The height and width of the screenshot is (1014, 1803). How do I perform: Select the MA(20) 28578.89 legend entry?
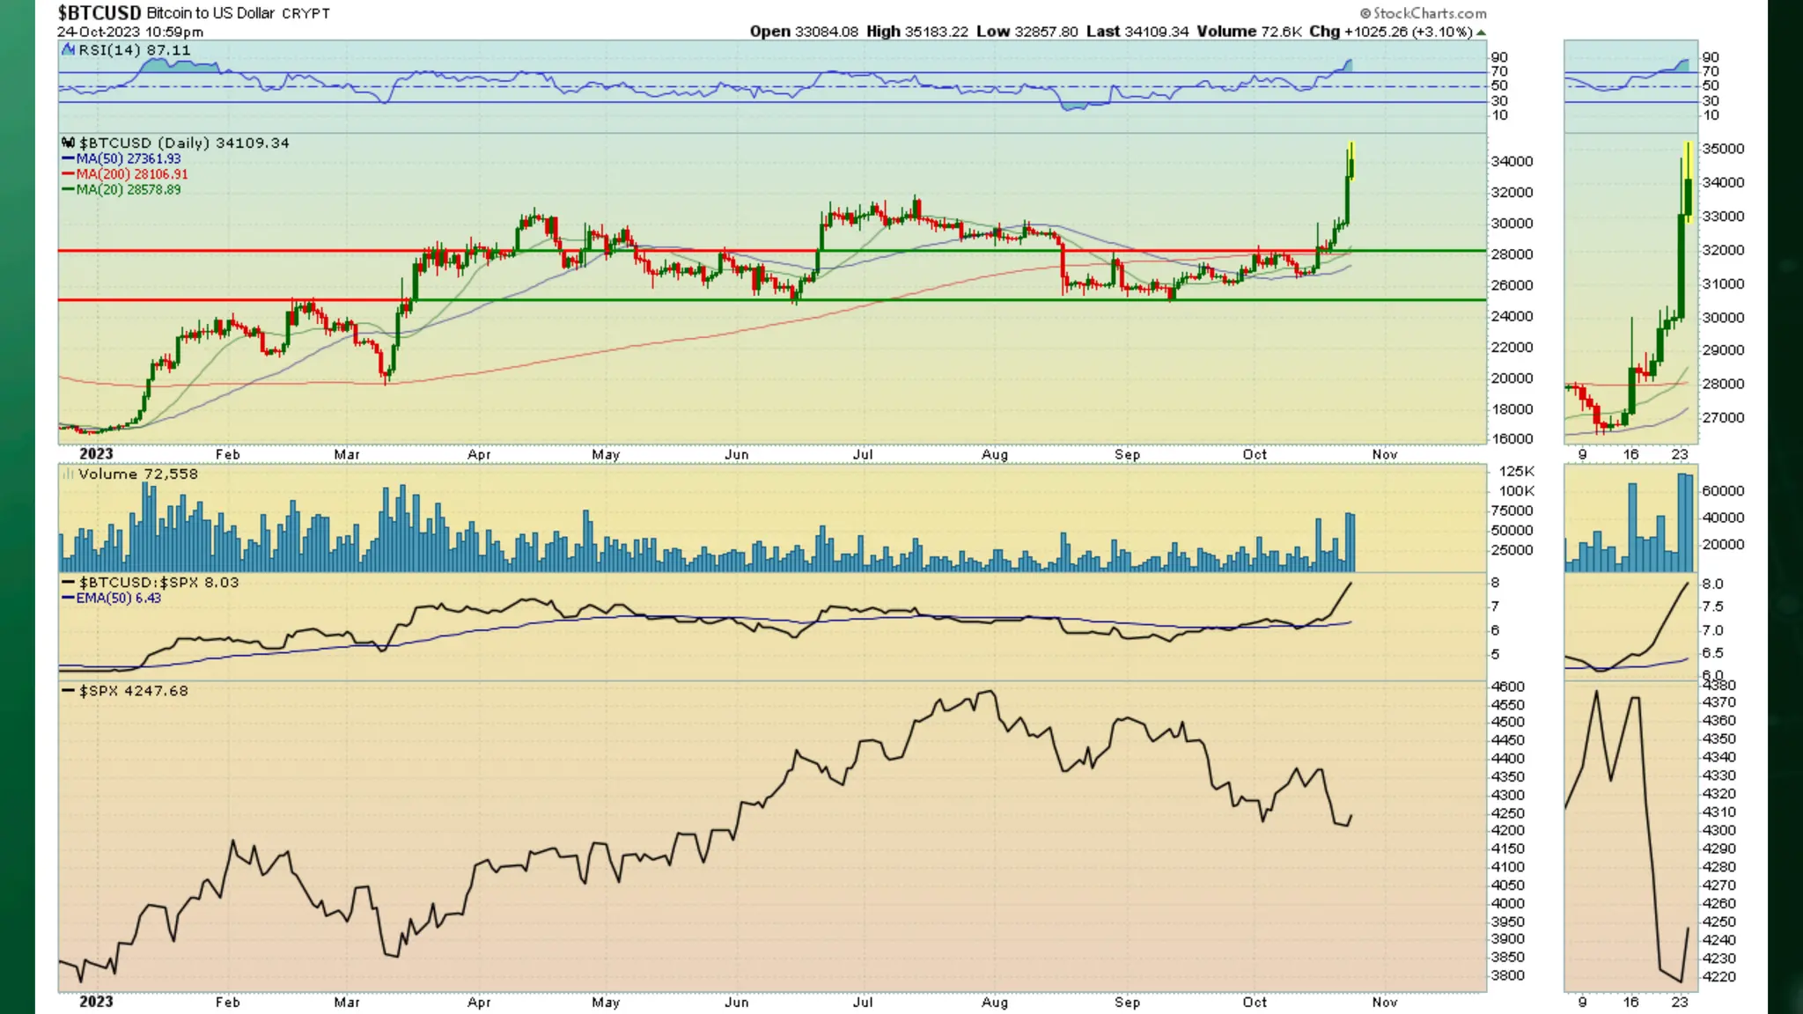coord(128,189)
